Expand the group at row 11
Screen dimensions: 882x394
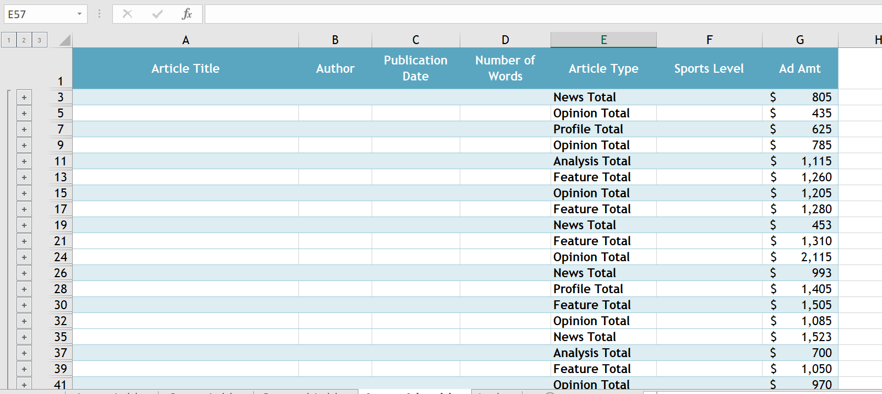(x=24, y=161)
